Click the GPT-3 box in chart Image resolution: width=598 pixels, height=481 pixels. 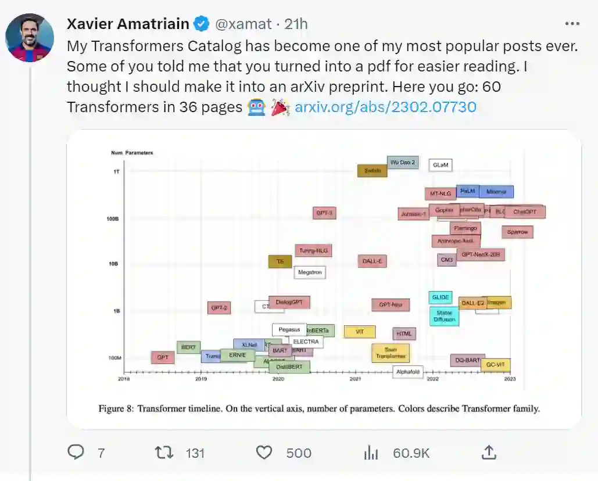[324, 213]
